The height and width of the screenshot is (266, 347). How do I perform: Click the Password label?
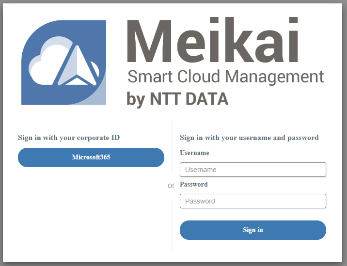(x=193, y=185)
